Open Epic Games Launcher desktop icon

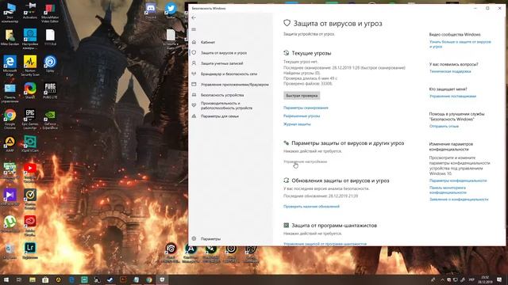[30, 120]
